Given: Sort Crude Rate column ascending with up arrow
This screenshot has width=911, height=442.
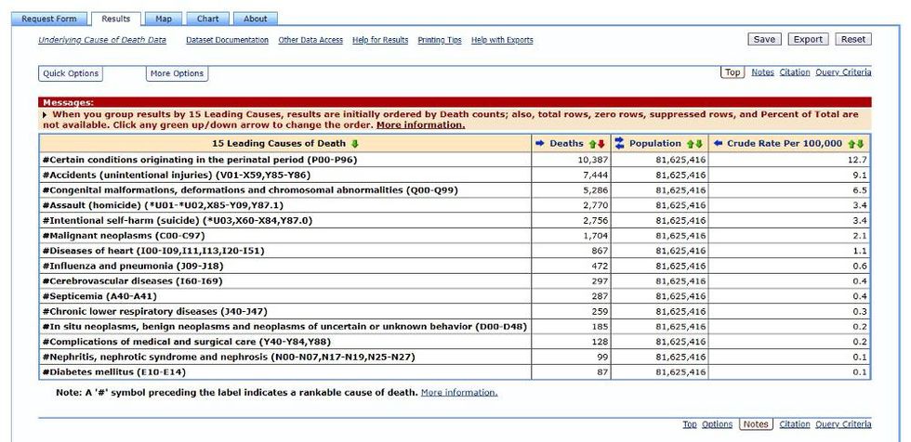Looking at the screenshot, I should tap(851, 144).
